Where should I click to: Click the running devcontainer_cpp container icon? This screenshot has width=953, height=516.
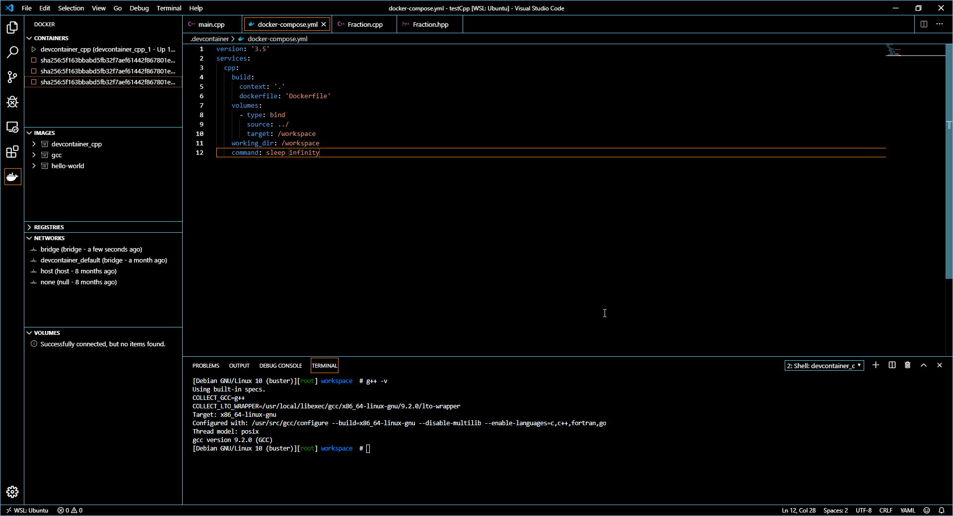[34, 49]
